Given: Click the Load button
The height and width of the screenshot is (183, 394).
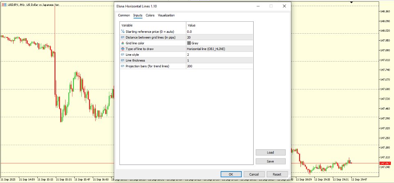Looking at the screenshot, I should (270, 152).
